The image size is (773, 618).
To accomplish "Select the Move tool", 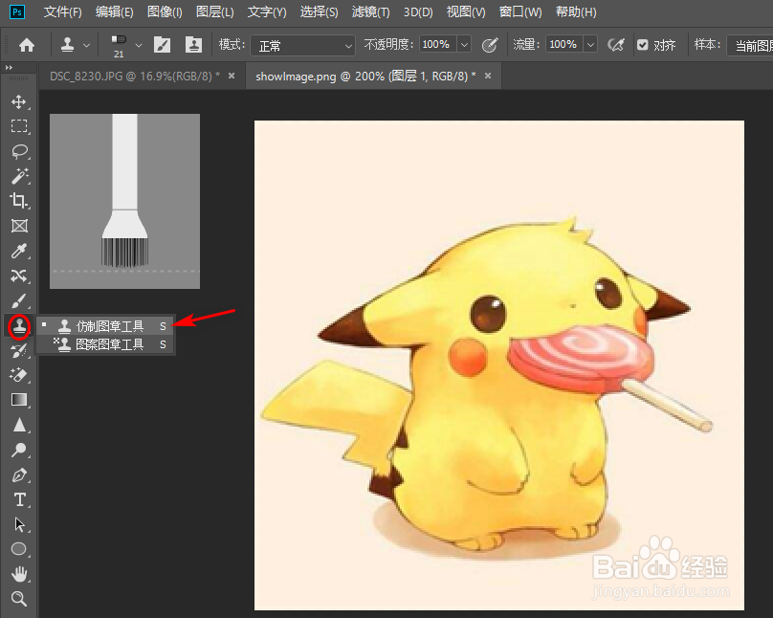I will point(19,102).
